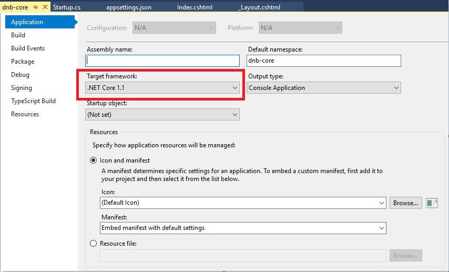Open the appsettings.json tab
Image resolution: width=449 pixels, height=272 pixels.
click(129, 7)
